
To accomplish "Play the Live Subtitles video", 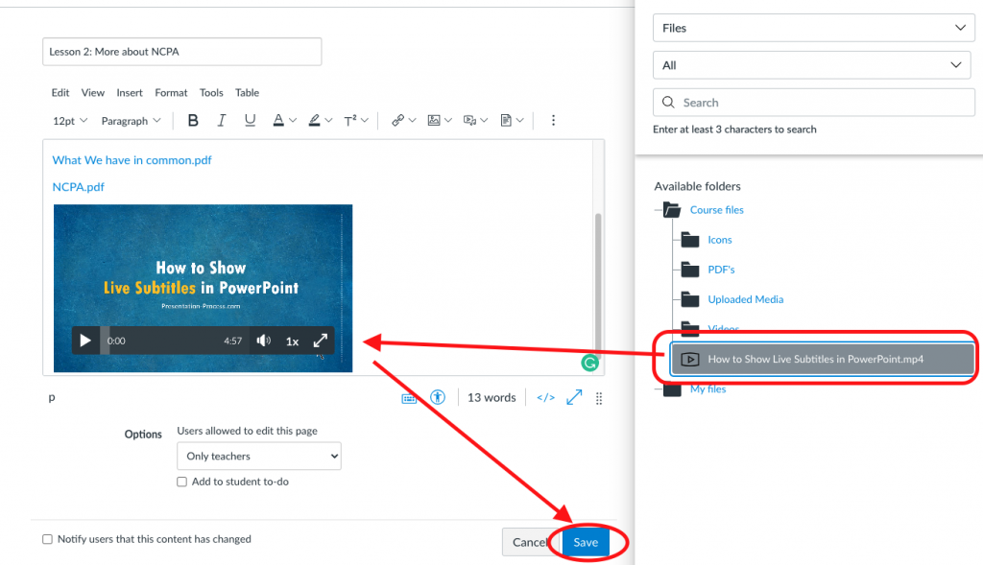I will pyautogui.click(x=85, y=341).
